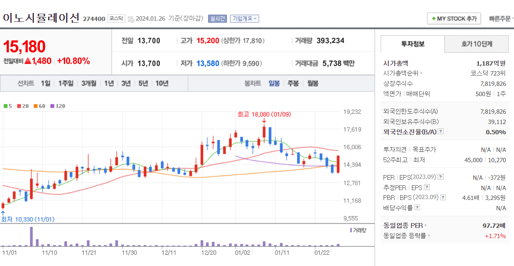Expand the 동일업종 PER arrow
514x266 pixels.
coord(426,225)
